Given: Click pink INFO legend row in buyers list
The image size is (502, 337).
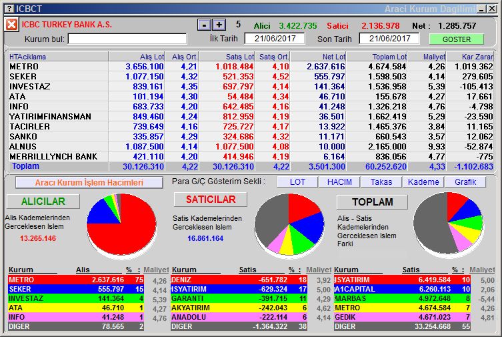Looking at the screenshot, I should pyautogui.click(x=76, y=317).
